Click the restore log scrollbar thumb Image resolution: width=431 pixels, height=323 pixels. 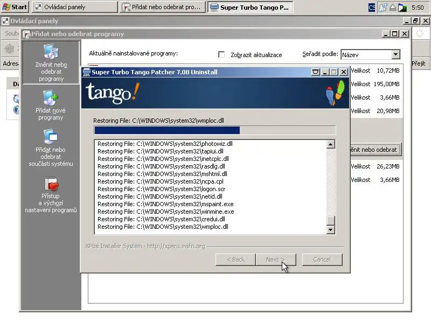click(x=331, y=220)
